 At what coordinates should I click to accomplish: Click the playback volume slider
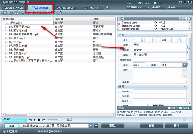click(x=53, y=119)
